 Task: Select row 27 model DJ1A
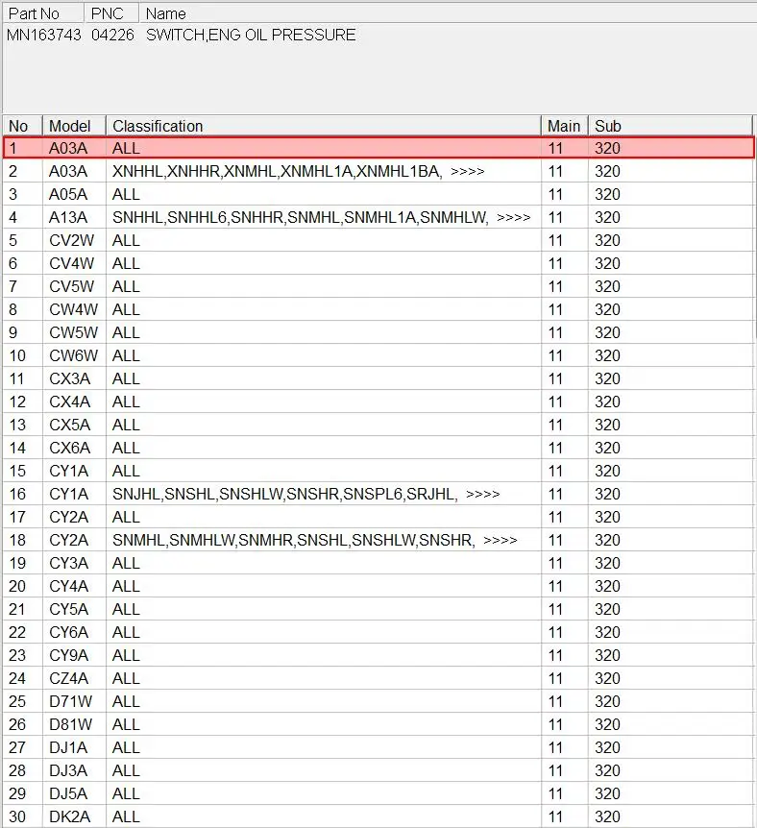coord(68,747)
